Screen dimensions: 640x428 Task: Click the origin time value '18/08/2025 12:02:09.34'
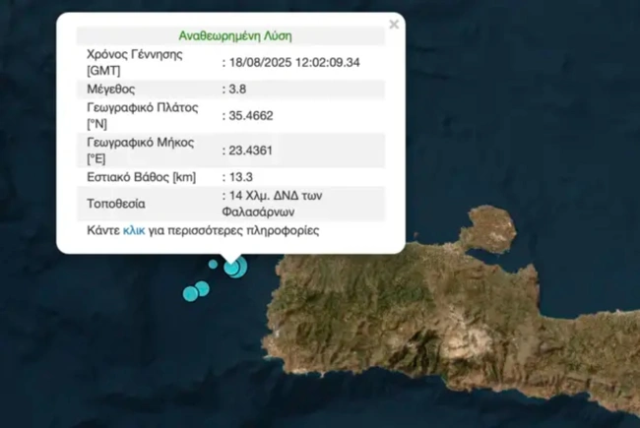294,62
